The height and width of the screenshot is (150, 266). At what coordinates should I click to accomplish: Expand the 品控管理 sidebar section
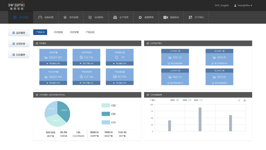point(19,33)
